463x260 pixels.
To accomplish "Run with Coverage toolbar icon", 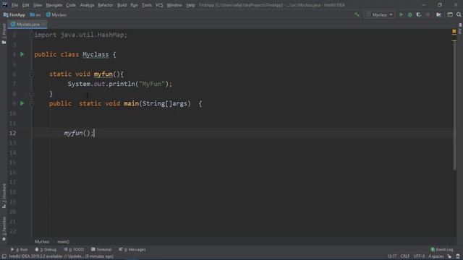I will 419,14.
